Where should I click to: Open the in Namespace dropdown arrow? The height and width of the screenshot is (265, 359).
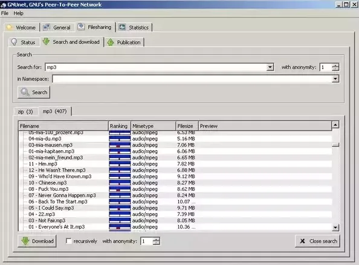pyautogui.click(x=335, y=79)
